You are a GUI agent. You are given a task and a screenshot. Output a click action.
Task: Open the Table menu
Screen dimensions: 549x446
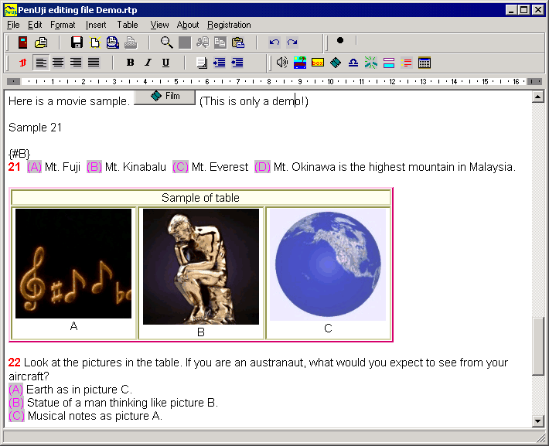(128, 25)
